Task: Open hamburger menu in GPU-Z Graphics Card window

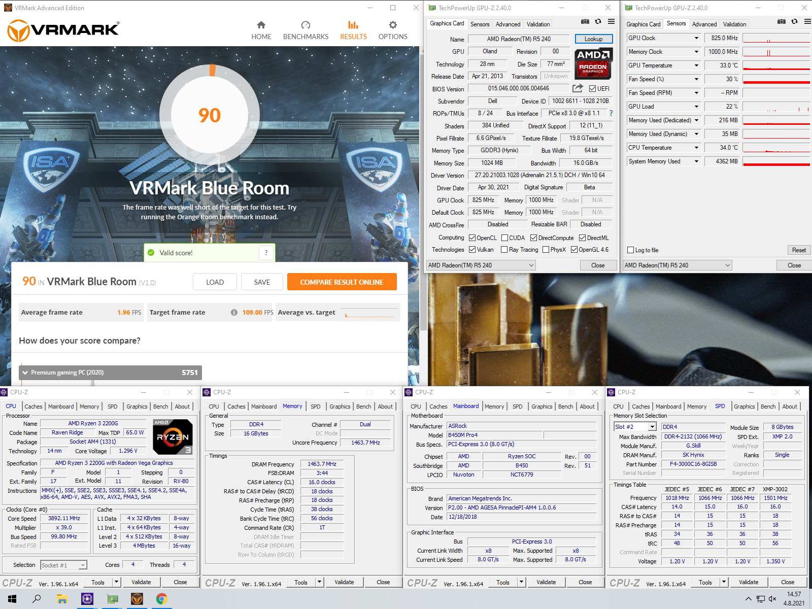Action: [x=611, y=21]
